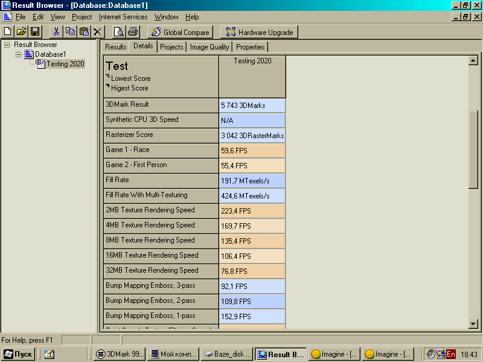483x362 pixels.
Task: Open print preview with the magnifier page icon
Action: pos(118,32)
